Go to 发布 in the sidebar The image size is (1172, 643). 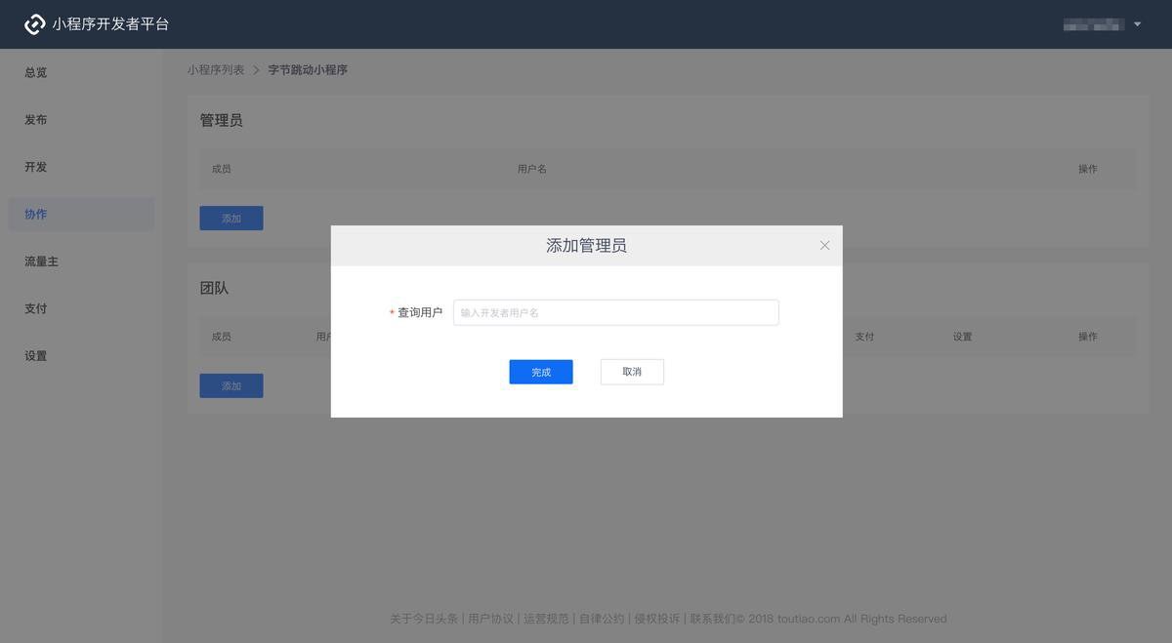point(36,120)
